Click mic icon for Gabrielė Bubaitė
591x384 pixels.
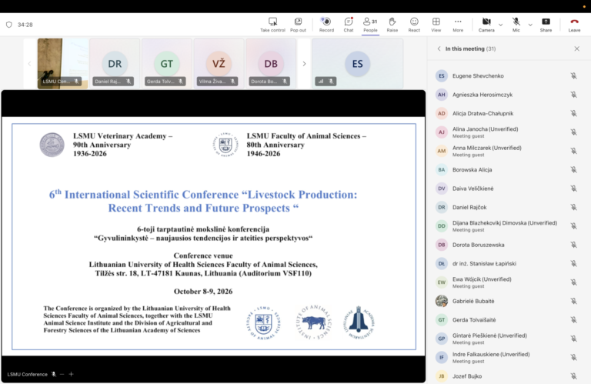click(x=573, y=301)
